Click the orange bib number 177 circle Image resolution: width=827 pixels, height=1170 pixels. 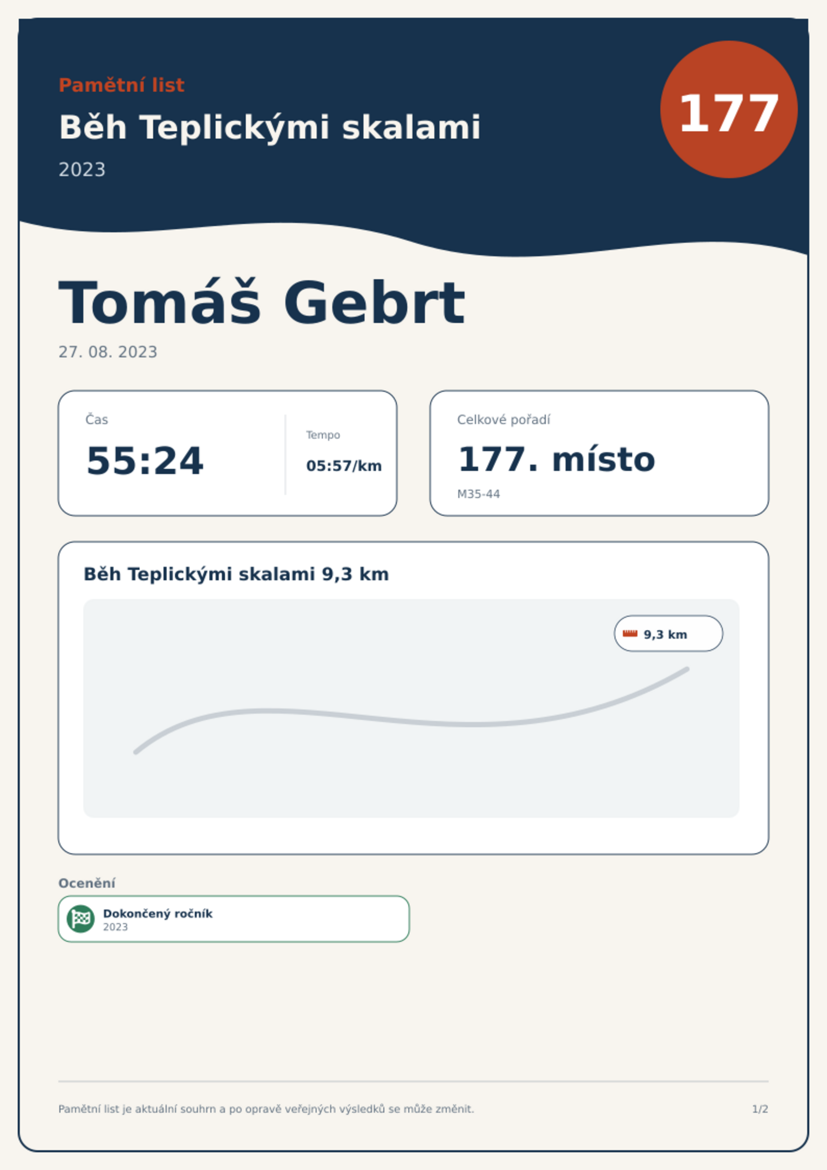pyautogui.click(x=729, y=109)
